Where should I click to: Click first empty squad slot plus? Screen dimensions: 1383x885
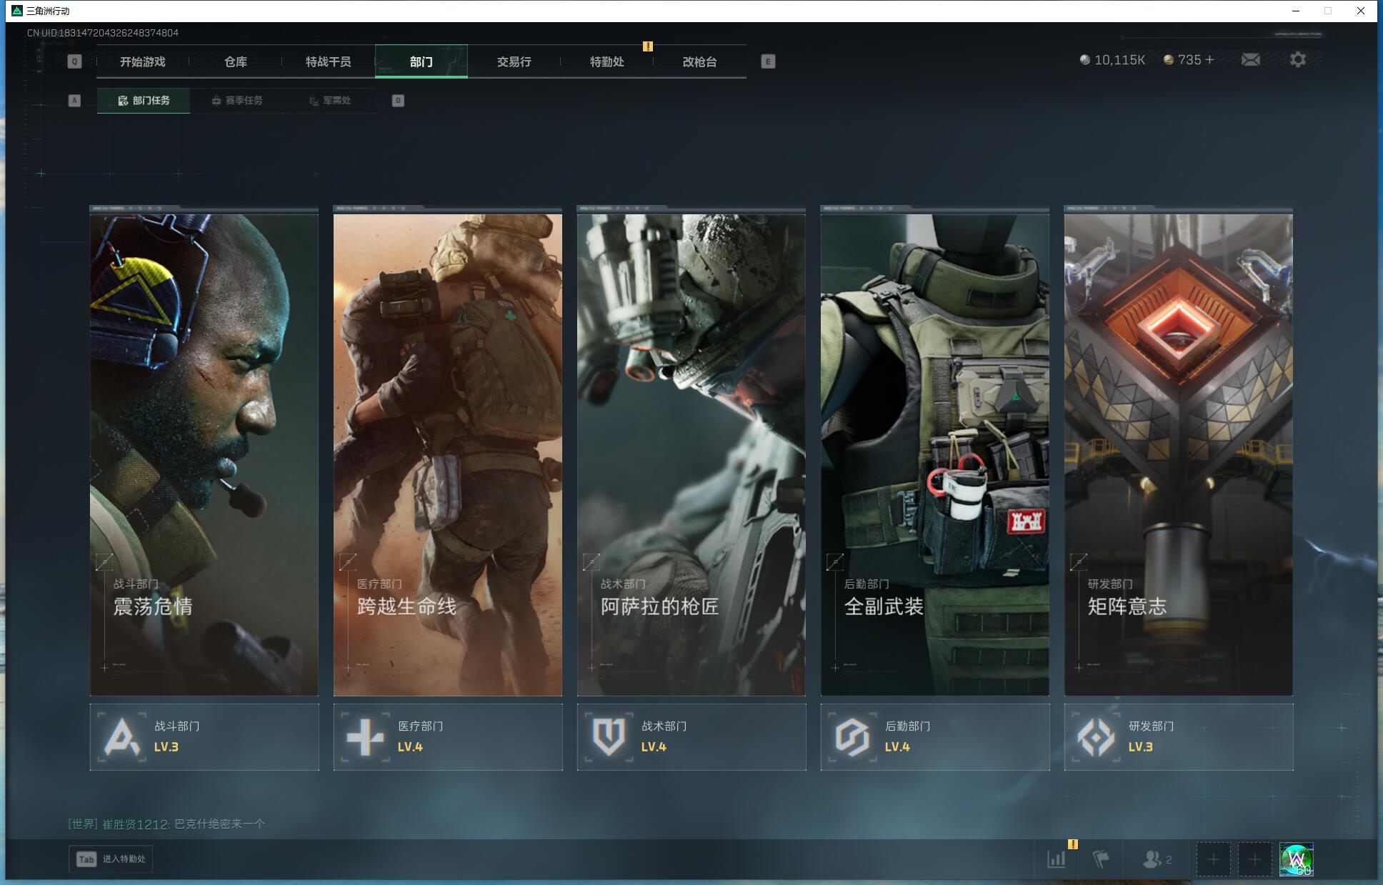[x=1213, y=859]
